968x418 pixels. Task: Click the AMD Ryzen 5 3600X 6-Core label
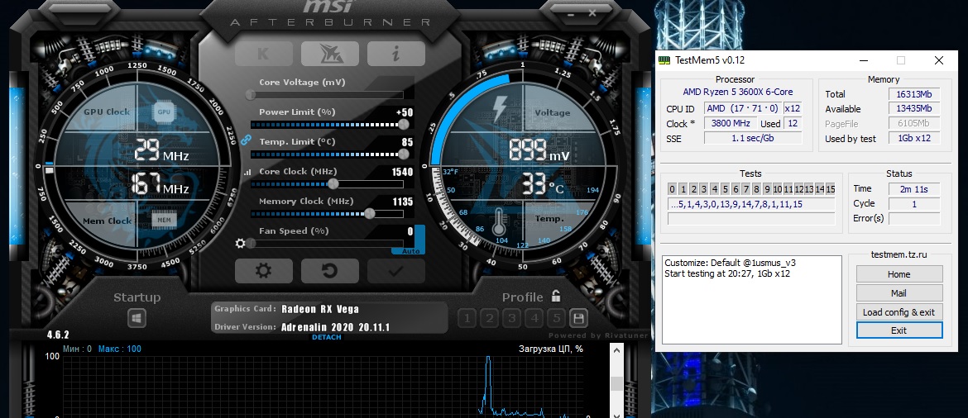[x=738, y=92]
